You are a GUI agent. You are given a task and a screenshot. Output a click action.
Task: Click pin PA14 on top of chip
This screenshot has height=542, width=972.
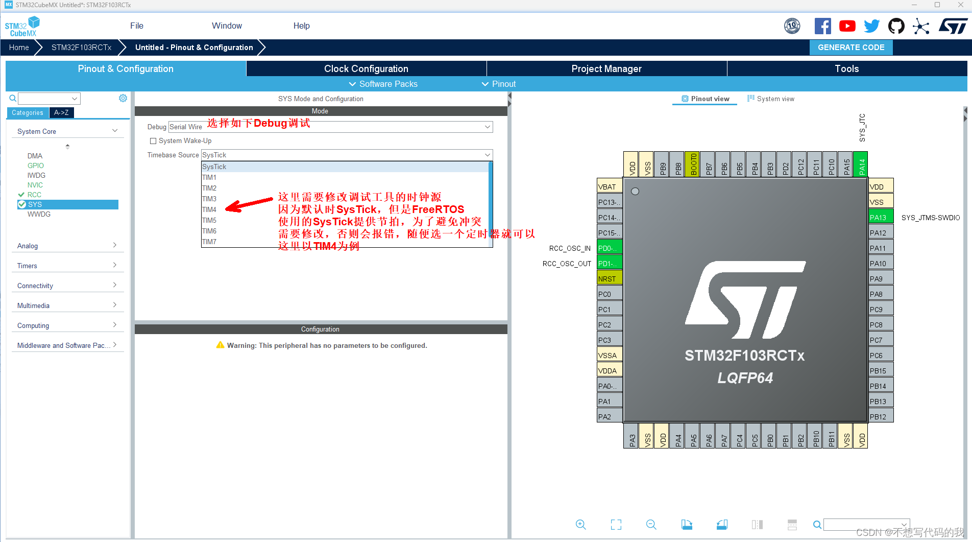tap(861, 164)
